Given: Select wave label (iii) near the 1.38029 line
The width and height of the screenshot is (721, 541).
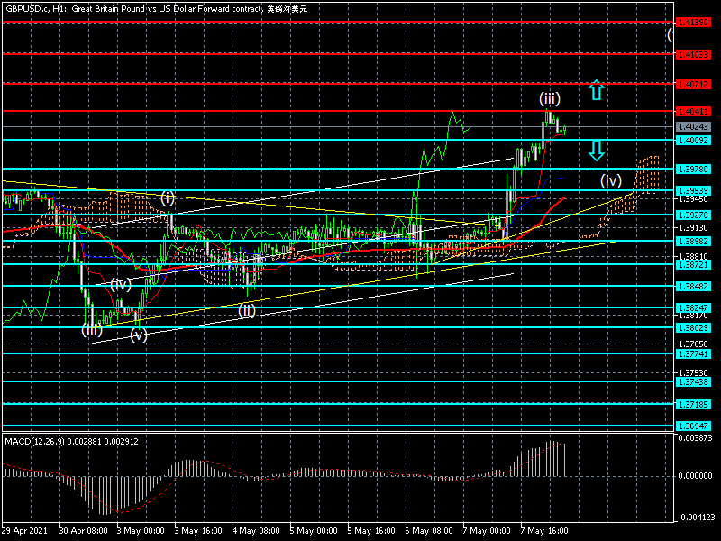Looking at the screenshot, I should (x=92, y=329).
